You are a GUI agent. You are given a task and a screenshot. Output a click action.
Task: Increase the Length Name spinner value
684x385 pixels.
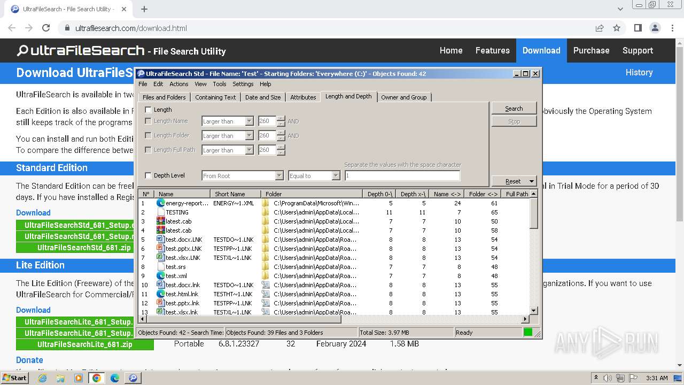pos(281,119)
